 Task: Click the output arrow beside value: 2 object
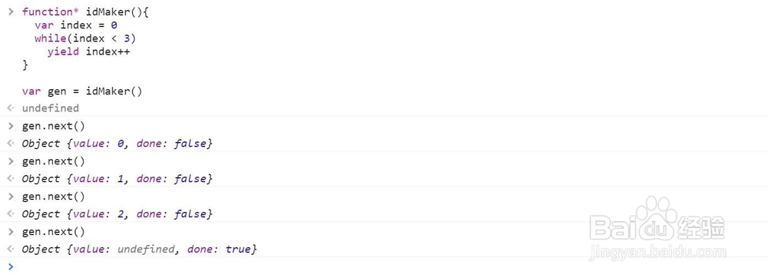pos(11,214)
